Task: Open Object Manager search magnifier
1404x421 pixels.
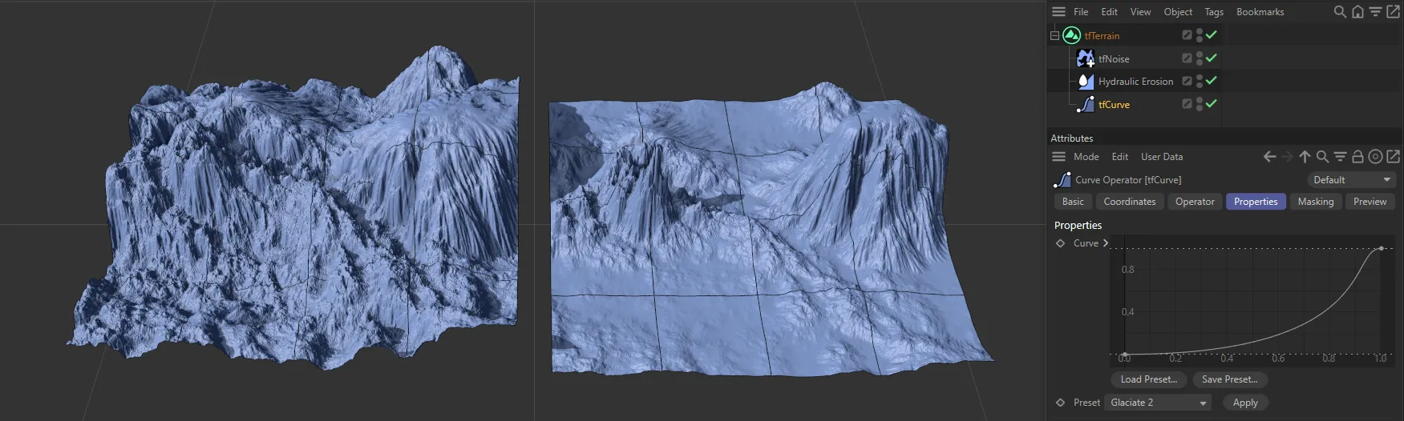Action: pyautogui.click(x=1340, y=12)
